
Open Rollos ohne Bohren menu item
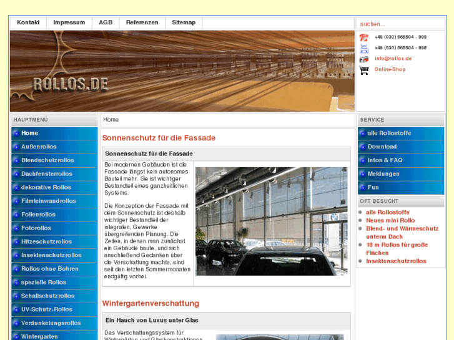click(x=54, y=269)
